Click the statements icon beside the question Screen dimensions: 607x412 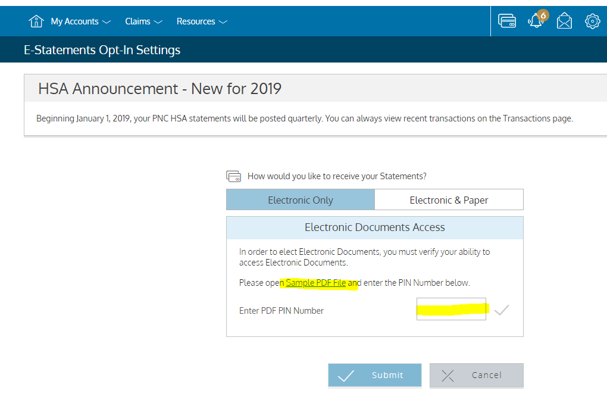click(x=234, y=176)
